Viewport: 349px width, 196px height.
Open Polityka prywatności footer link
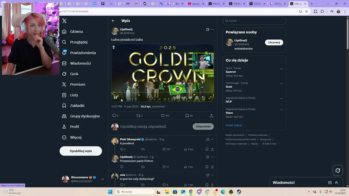pos(258,135)
